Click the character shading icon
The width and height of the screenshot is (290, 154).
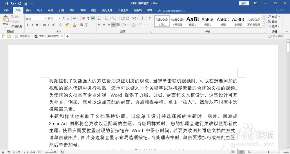coord(82,25)
